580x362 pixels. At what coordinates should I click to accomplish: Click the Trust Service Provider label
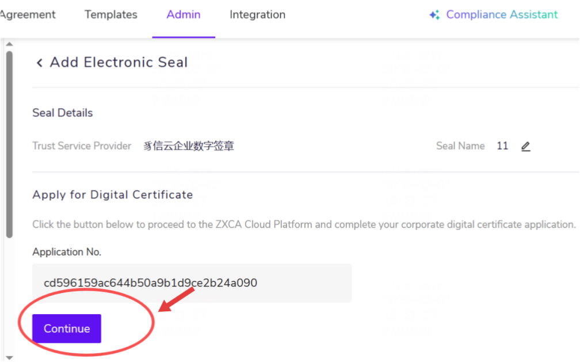[82, 146]
